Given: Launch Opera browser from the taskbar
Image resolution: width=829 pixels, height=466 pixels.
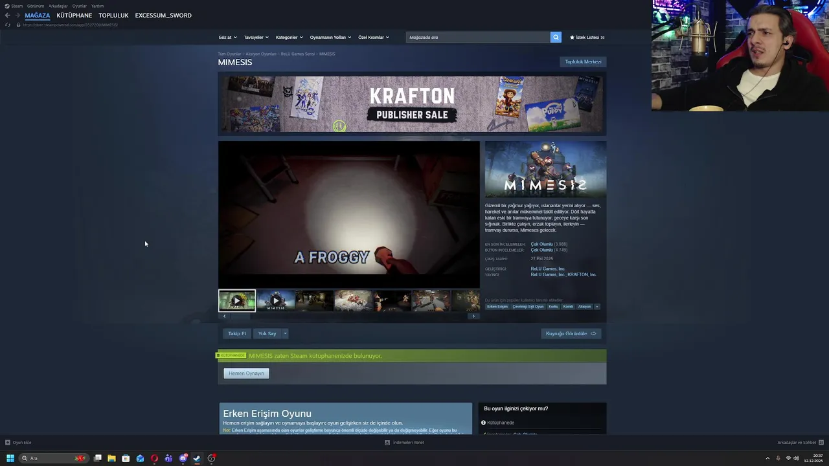Looking at the screenshot, I should coord(154,458).
